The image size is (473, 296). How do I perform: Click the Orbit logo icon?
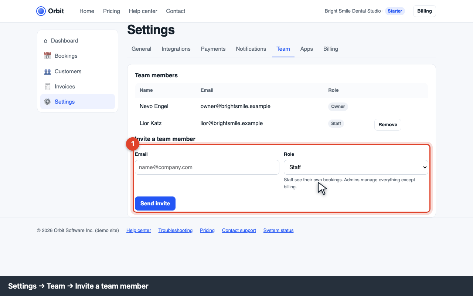pos(41,11)
